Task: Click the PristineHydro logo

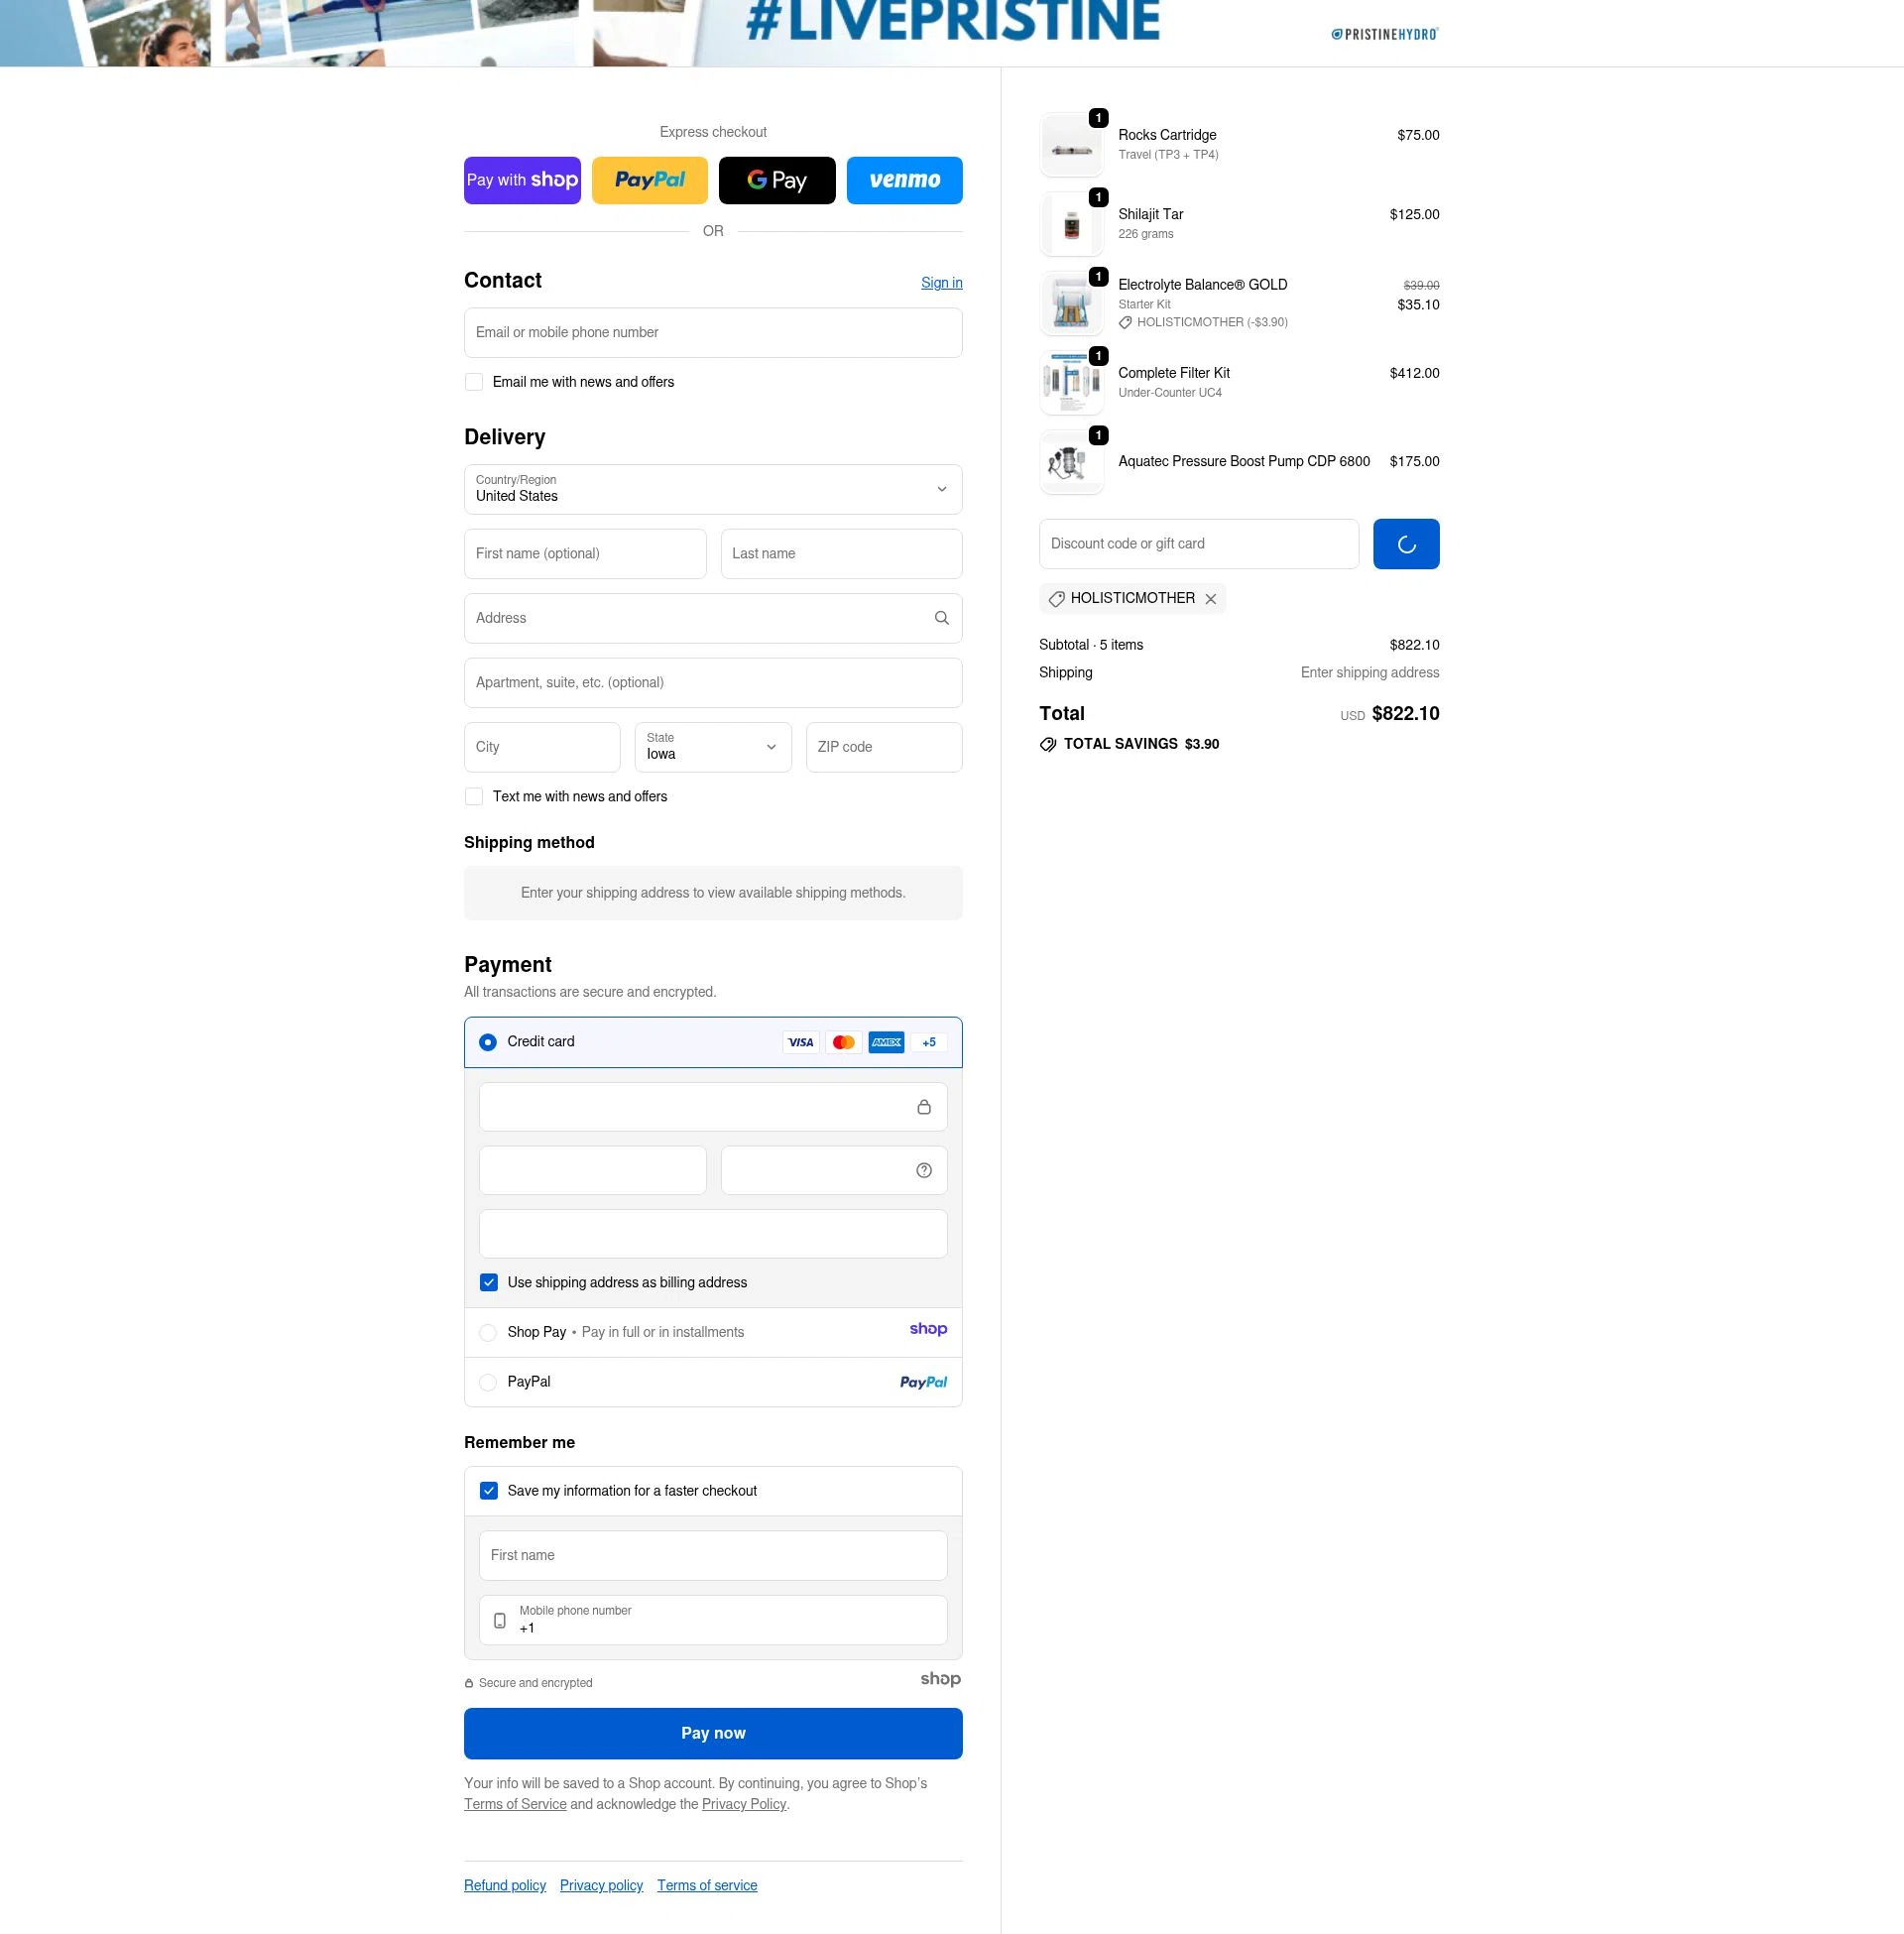Action: click(1384, 33)
